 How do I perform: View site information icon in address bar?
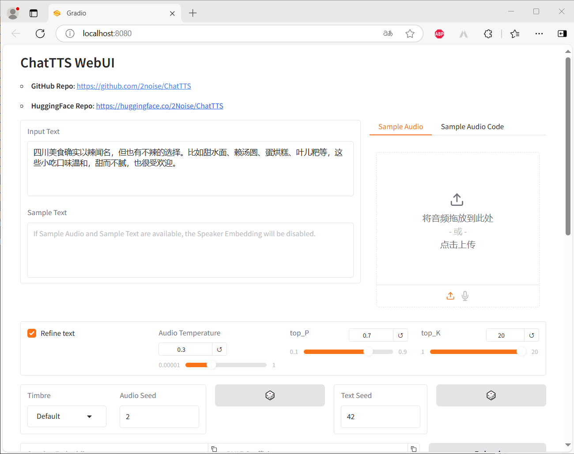point(70,33)
